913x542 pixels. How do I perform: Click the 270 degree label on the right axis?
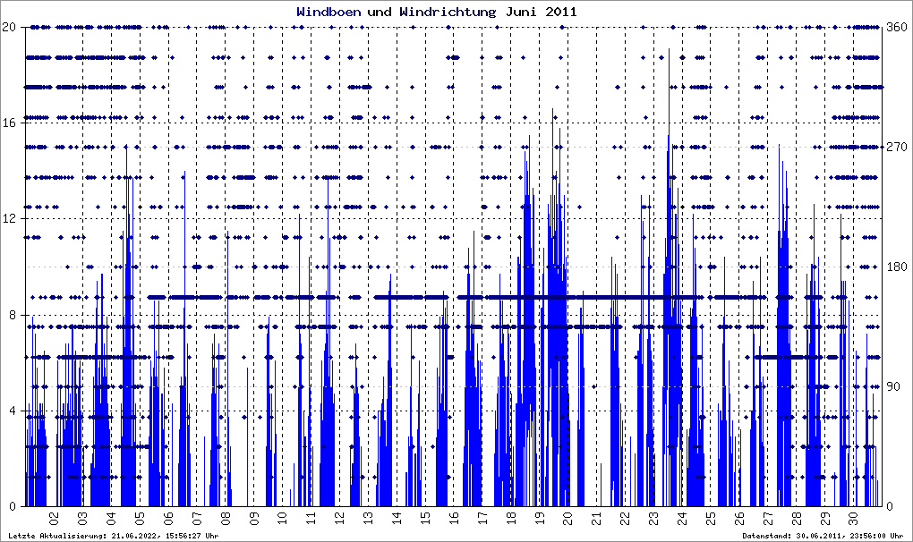(896, 147)
